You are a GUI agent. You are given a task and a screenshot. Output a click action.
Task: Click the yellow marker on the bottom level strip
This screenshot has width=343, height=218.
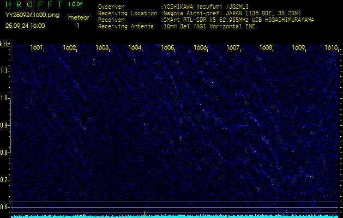coord(144,215)
